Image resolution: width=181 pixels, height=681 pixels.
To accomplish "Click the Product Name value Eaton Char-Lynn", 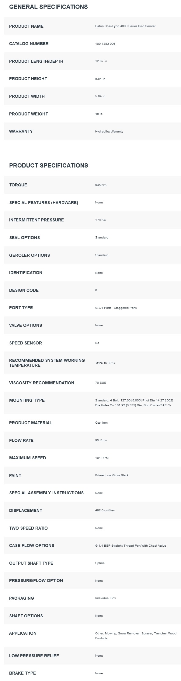I will [125, 26].
